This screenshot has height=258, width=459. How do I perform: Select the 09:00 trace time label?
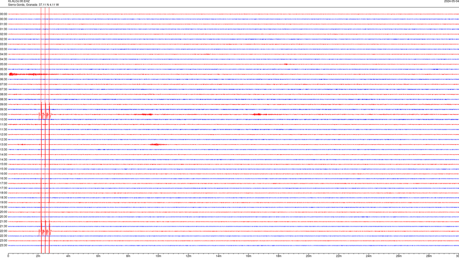tap(3, 105)
